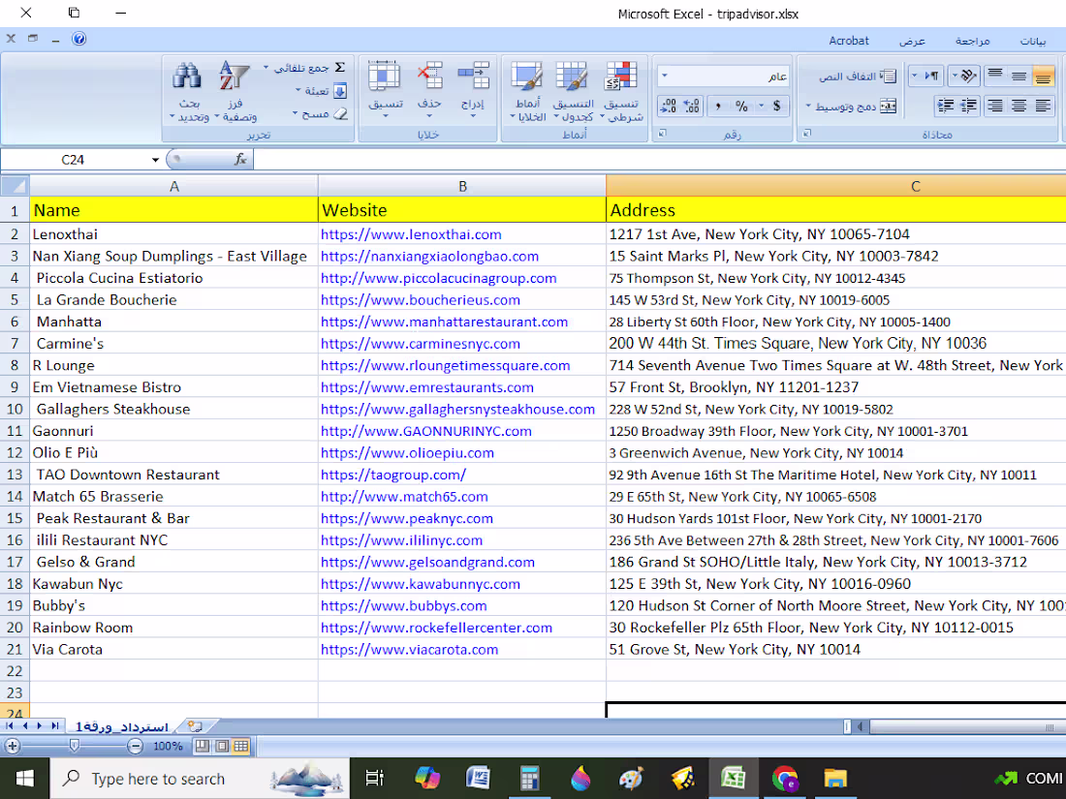
Task: Click Increase Decimal button
Action: pos(691,106)
